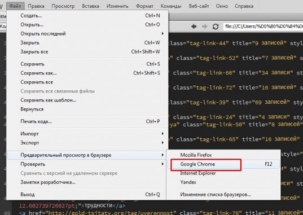Viewport: 303px width, 215px height.
Task: Click code text class="tag-link-65"
Action: click(207, 139)
